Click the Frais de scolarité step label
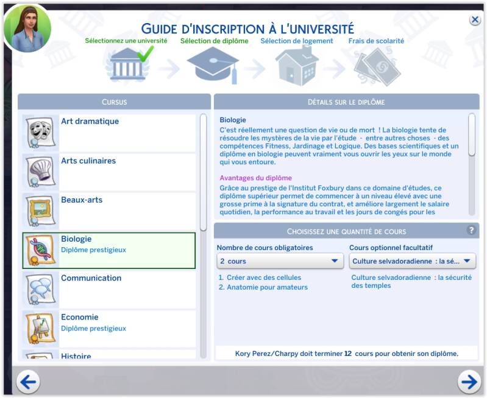 (x=376, y=41)
